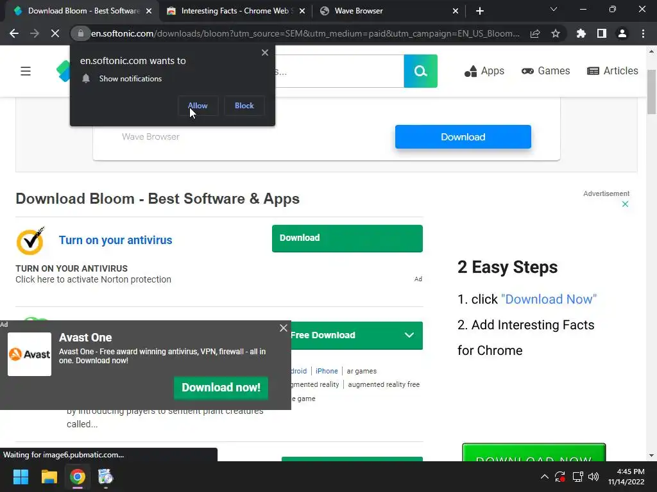The image size is (657, 492).
Task: Close the Avast One ad overlay
Action: [x=284, y=328]
